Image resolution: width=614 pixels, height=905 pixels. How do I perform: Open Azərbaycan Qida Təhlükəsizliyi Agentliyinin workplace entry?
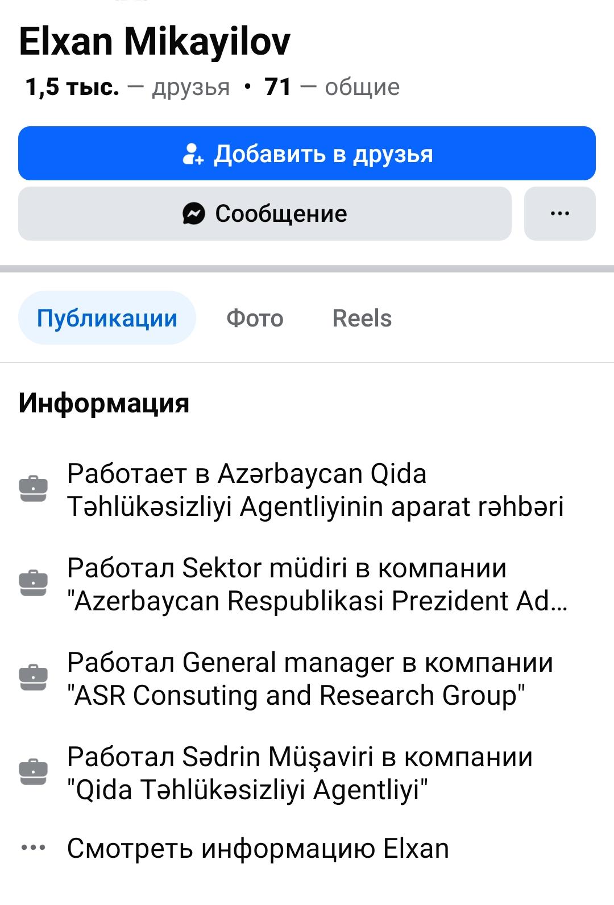[315, 490]
